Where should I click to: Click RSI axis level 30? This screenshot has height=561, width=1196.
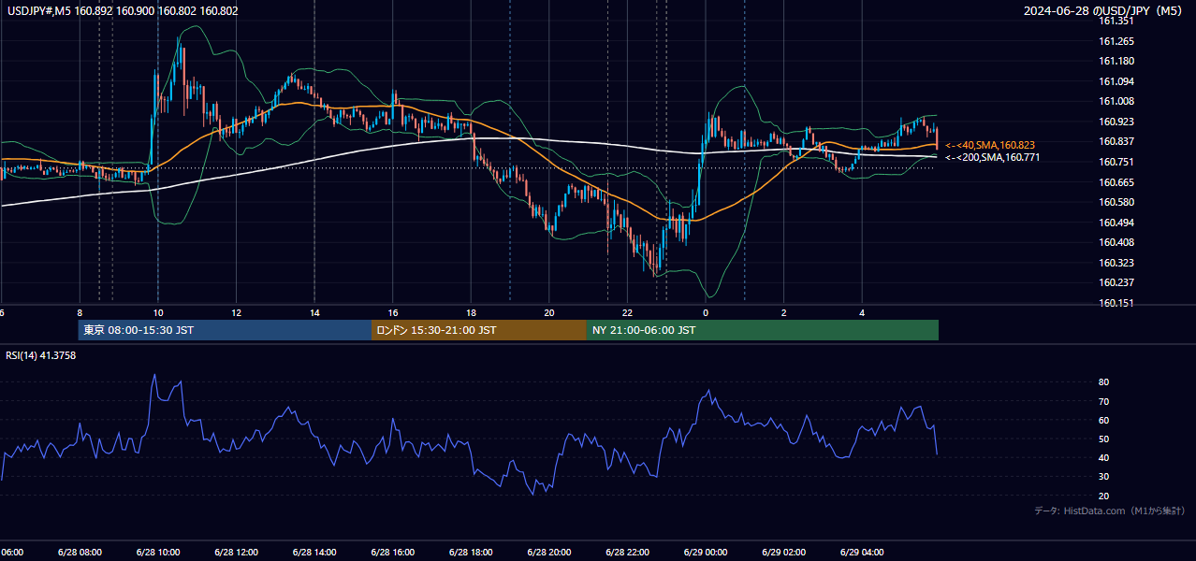point(1104,477)
